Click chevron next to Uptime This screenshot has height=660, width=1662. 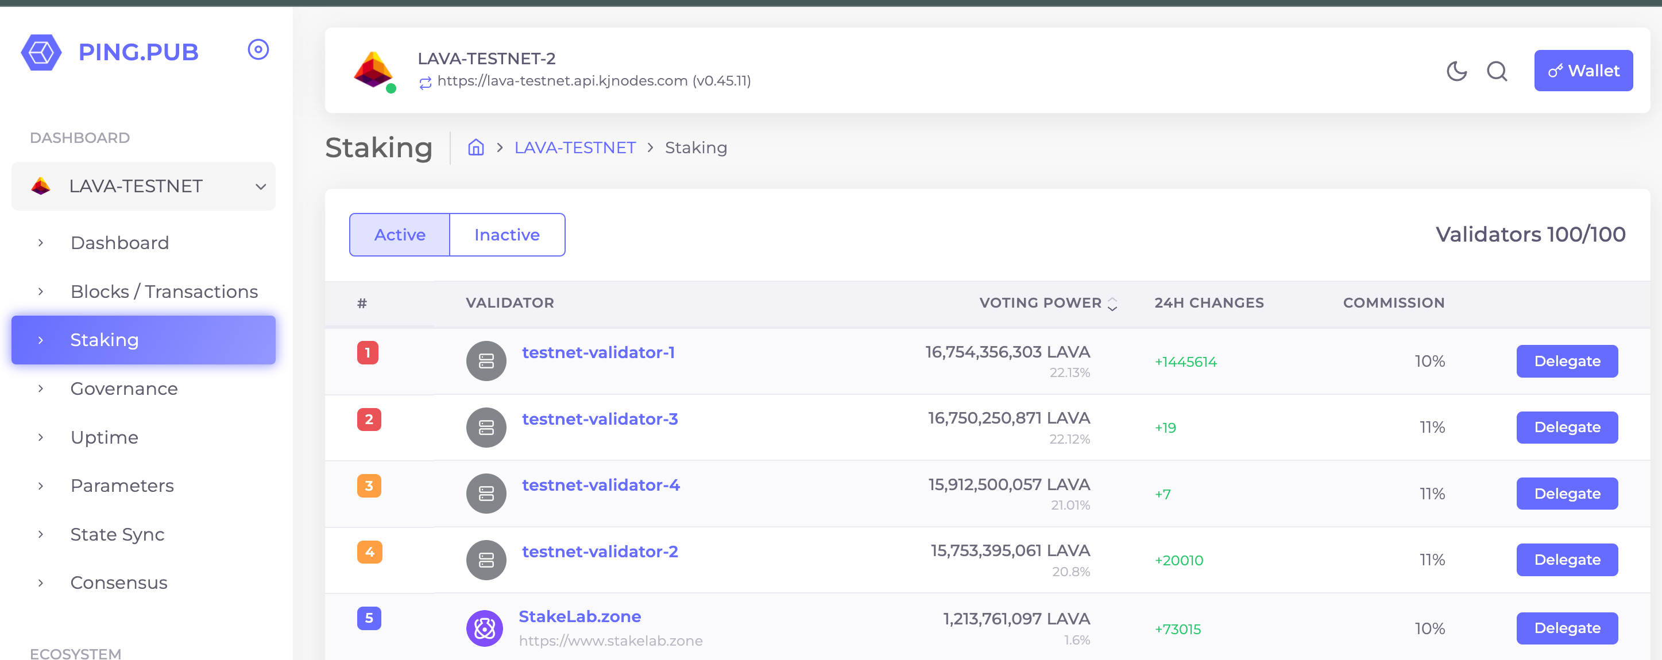point(41,437)
